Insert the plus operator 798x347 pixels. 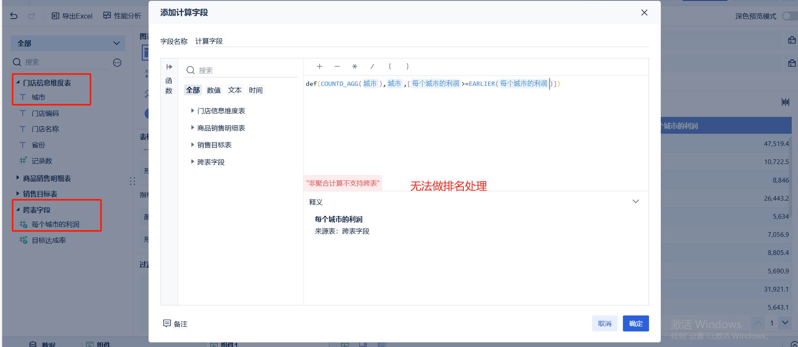pos(319,66)
